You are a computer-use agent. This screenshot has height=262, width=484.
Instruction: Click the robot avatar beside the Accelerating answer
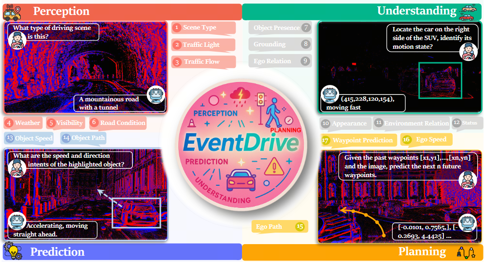[x=17, y=221]
